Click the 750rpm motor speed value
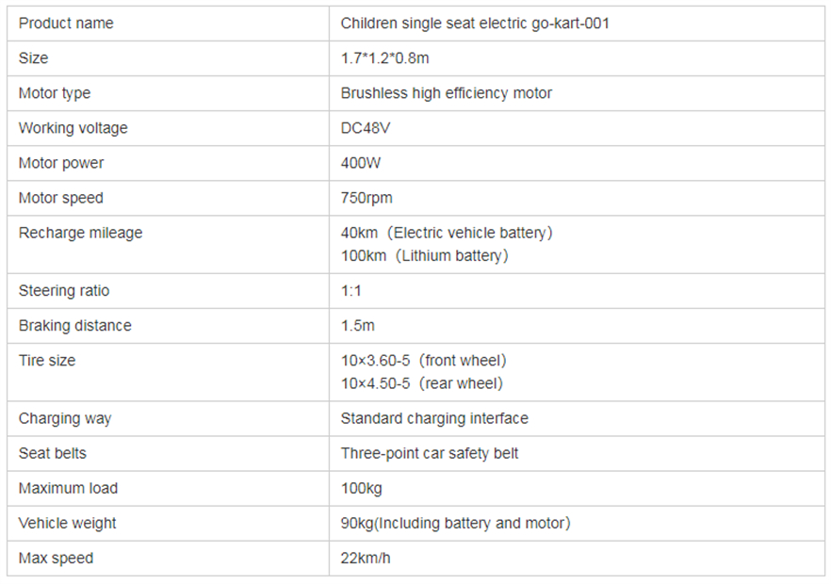This screenshot has height=584, width=831. point(367,198)
